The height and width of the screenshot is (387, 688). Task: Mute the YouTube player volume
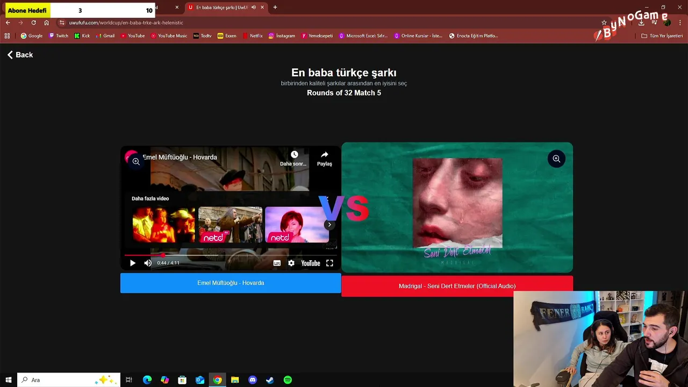click(x=148, y=263)
